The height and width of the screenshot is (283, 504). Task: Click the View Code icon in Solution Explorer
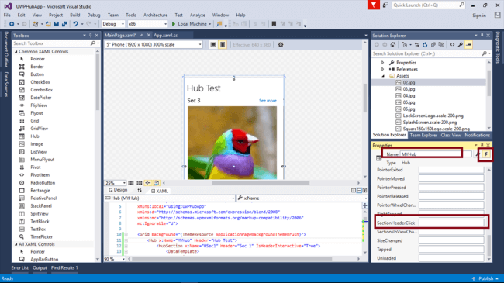pos(452,45)
